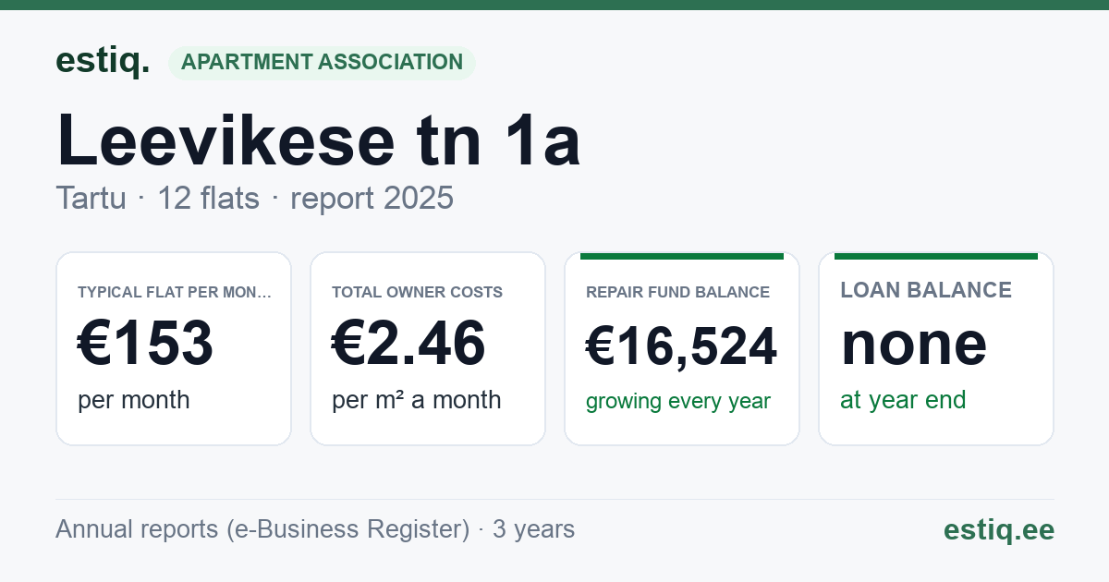Click the TOTAL OWNER COSTS label
1109x582 pixels.
click(417, 292)
